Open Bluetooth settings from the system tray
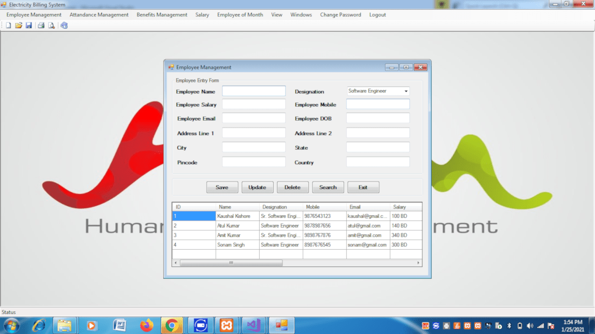595x334 pixels. [509, 326]
